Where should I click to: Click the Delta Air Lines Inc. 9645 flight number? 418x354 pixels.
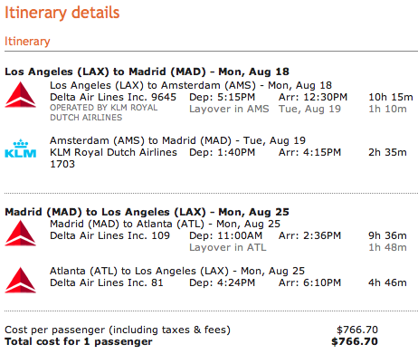[x=113, y=97]
